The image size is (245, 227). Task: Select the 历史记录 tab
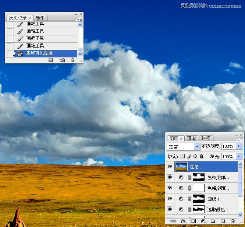pyautogui.click(x=18, y=18)
